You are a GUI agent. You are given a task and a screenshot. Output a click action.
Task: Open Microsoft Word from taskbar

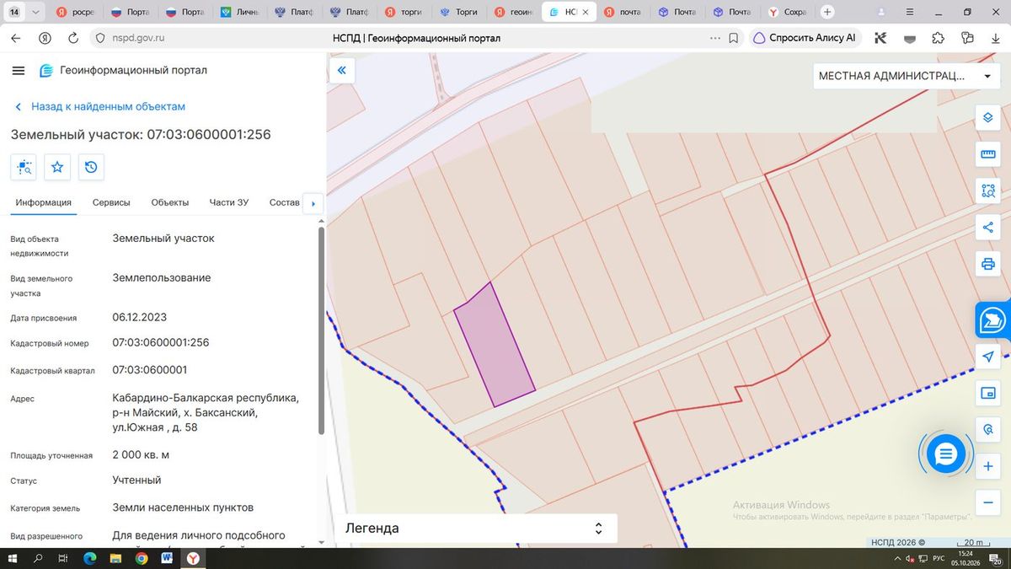tap(167, 558)
